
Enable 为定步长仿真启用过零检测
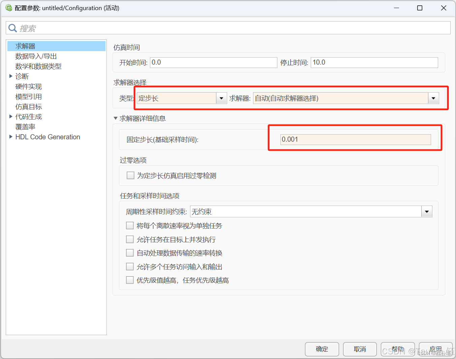tap(130, 175)
